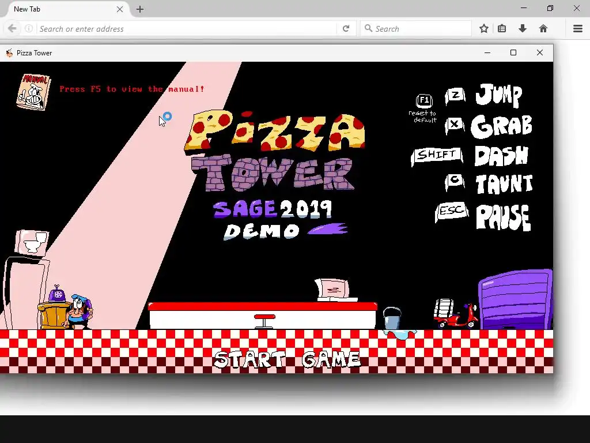Click the Pizza Tower window title icon
Image resolution: width=590 pixels, height=443 pixels.
[x=9, y=53]
